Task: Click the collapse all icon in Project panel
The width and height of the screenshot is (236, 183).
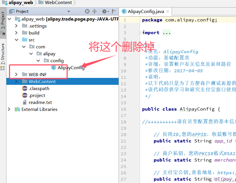Action: coord(95,11)
